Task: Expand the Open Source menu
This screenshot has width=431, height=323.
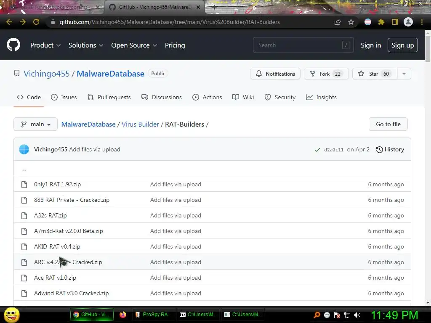Action: (134, 45)
